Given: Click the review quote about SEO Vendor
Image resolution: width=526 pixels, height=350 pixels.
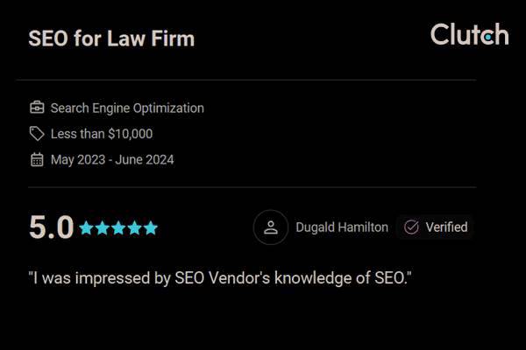Looking at the screenshot, I should 220,279.
